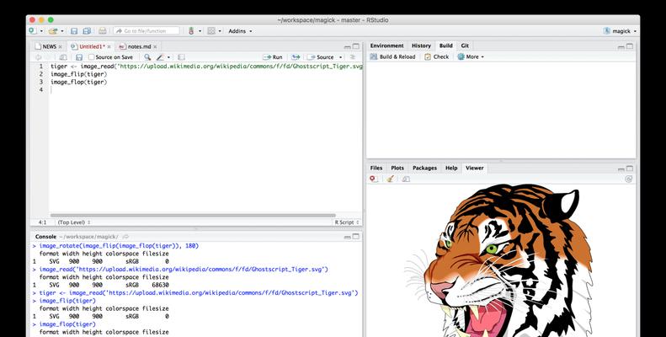
Task: Open the R Script file type selector
Action: [347, 222]
